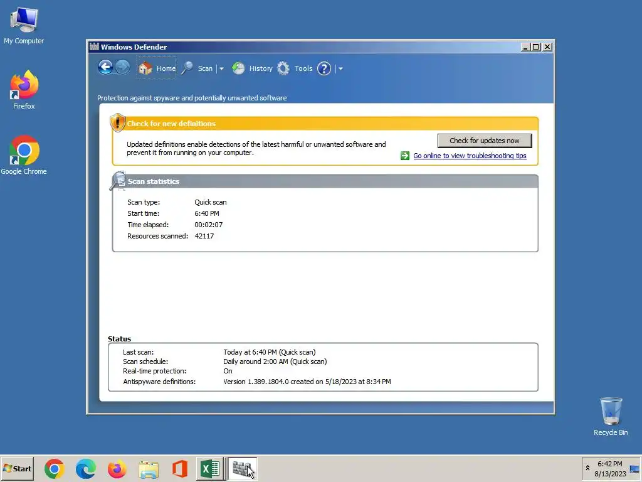Select the 42117 resources scanned value

point(204,236)
